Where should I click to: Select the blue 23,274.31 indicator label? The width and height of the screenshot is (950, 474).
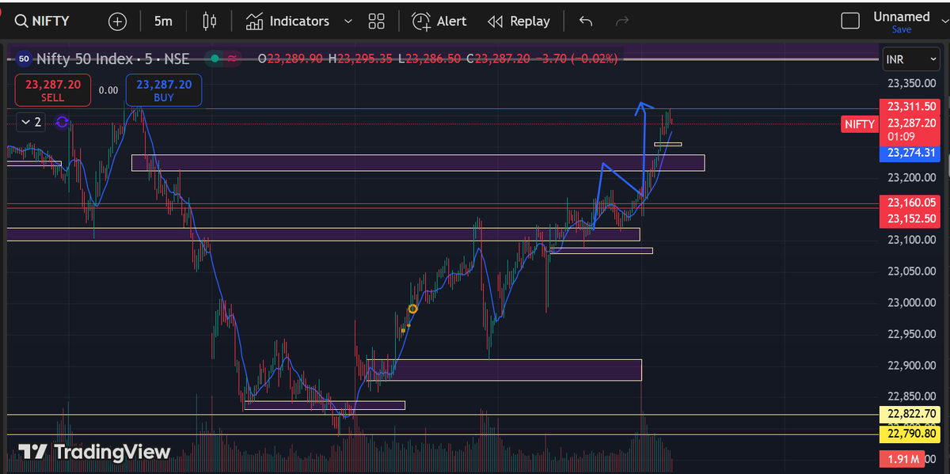pos(911,153)
